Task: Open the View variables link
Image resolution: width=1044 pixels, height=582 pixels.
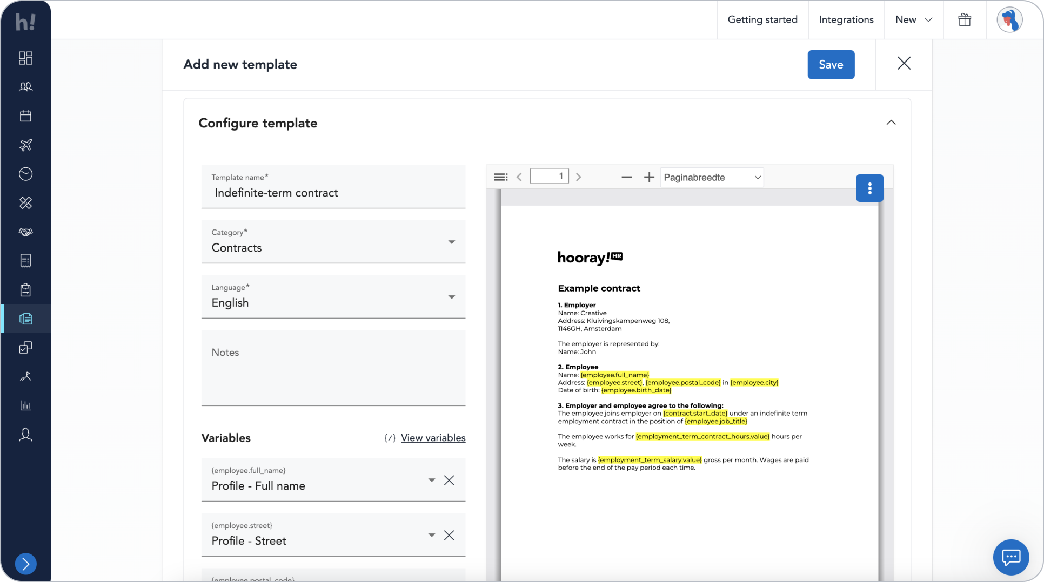Action: [x=433, y=438]
